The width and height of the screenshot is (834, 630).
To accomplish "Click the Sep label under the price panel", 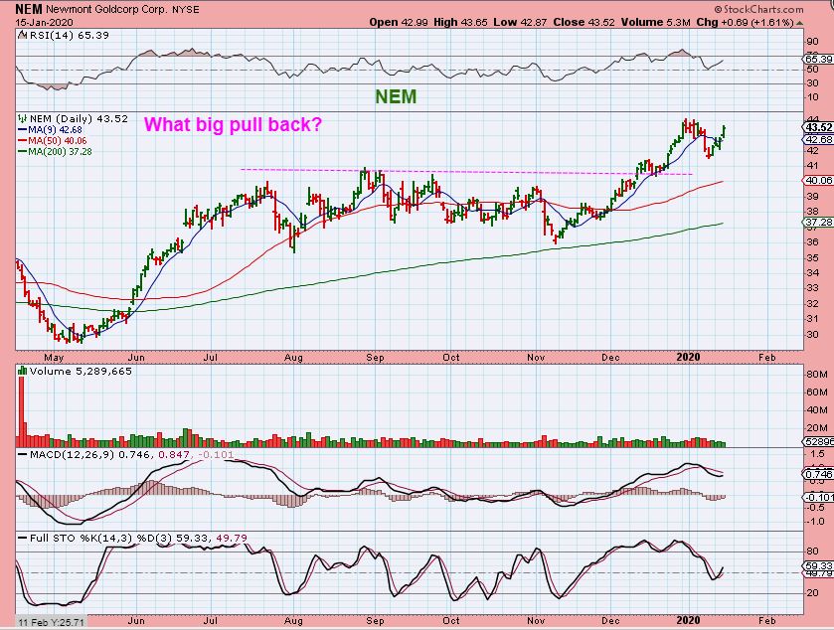I will coord(375,358).
